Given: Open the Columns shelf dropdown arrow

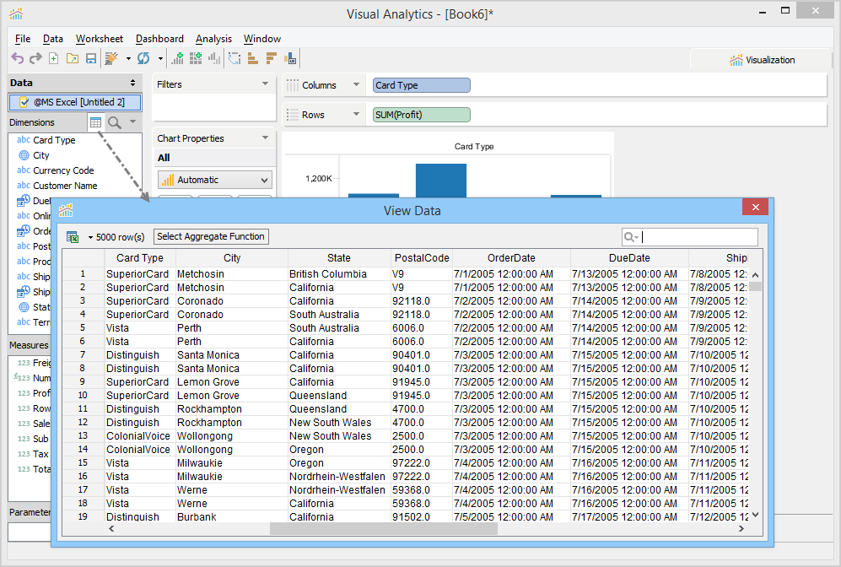Looking at the screenshot, I should click(x=357, y=85).
